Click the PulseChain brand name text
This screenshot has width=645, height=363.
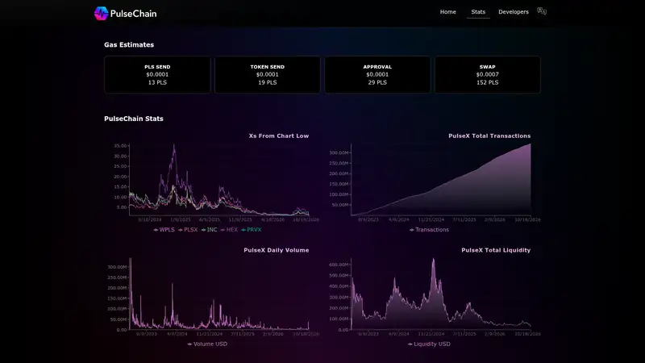133,14
